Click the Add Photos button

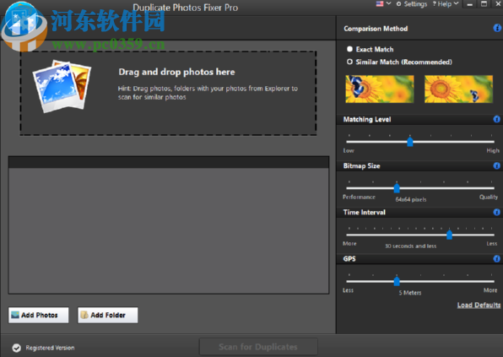39,316
